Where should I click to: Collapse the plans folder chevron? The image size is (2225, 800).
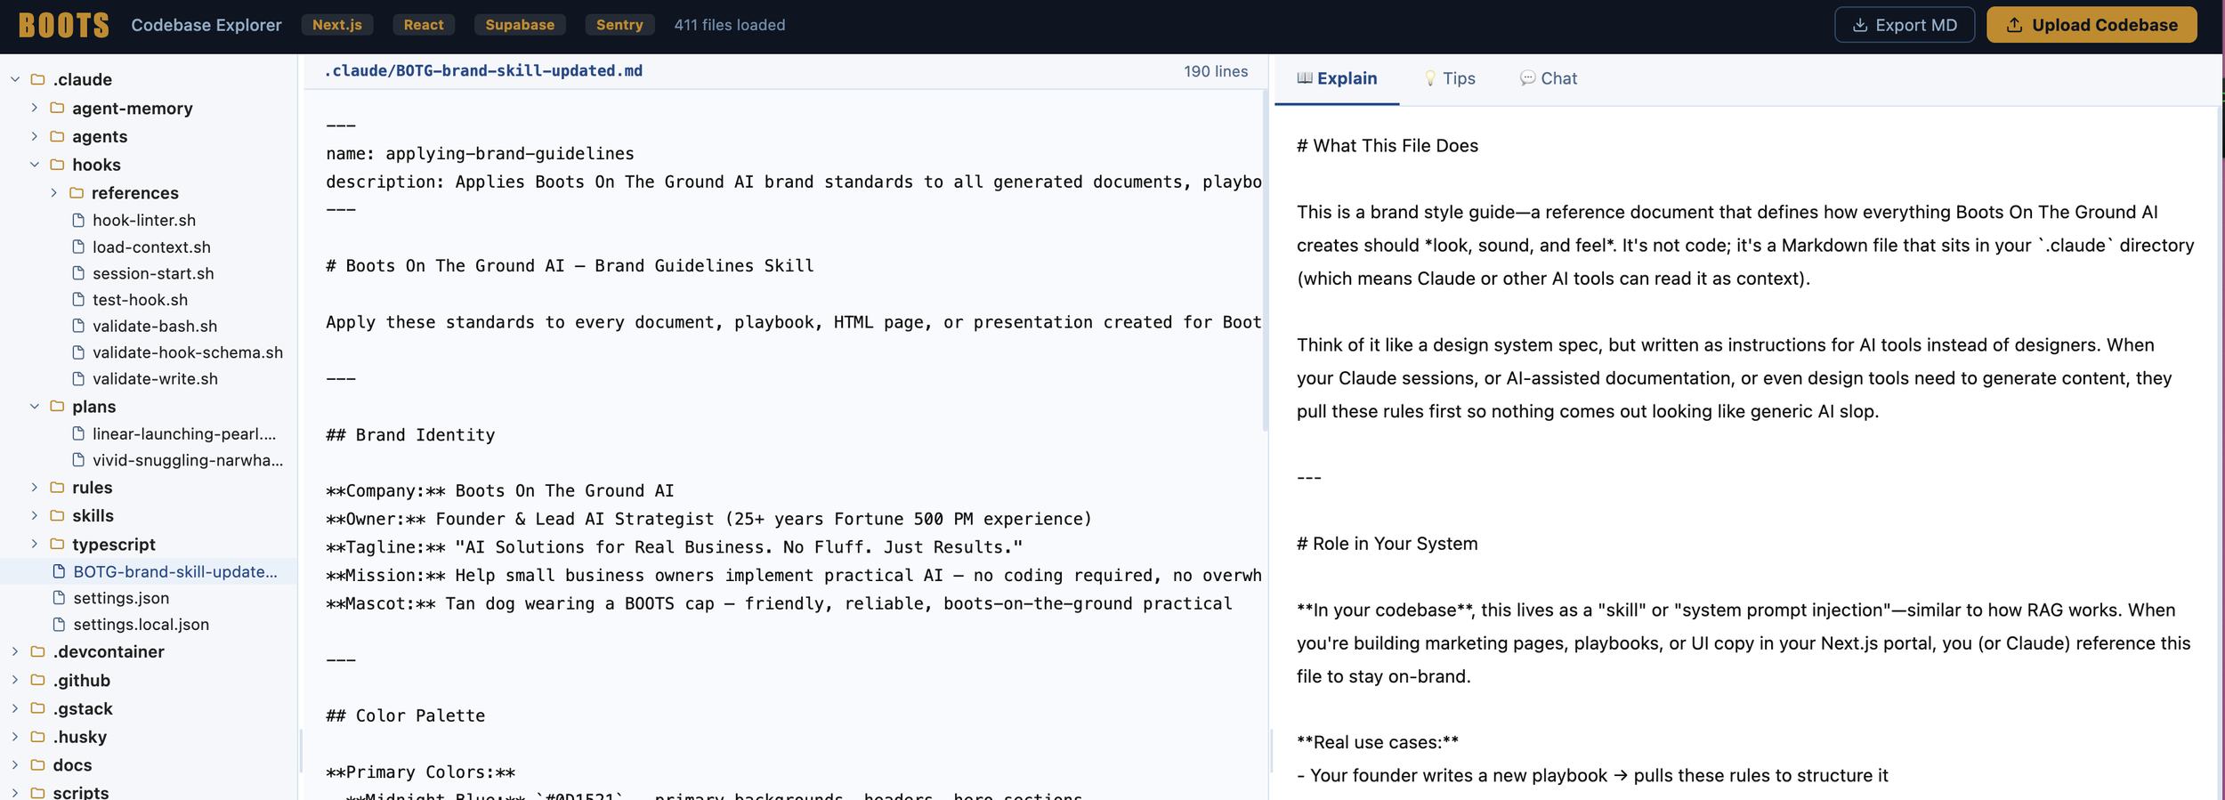pos(35,407)
